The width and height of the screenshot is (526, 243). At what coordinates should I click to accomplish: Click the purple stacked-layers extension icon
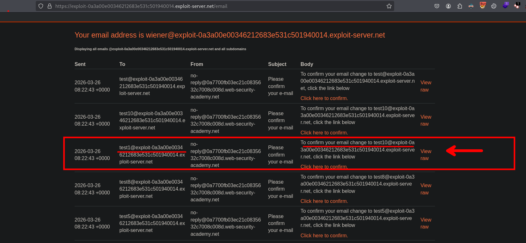[505, 6]
